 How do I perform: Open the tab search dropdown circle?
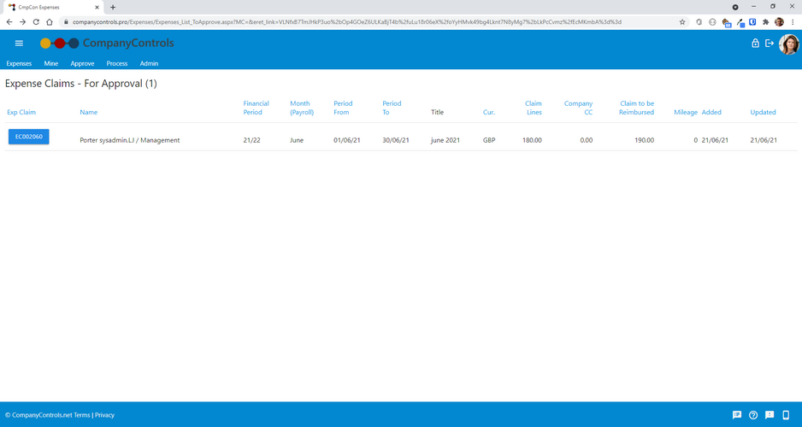[735, 7]
